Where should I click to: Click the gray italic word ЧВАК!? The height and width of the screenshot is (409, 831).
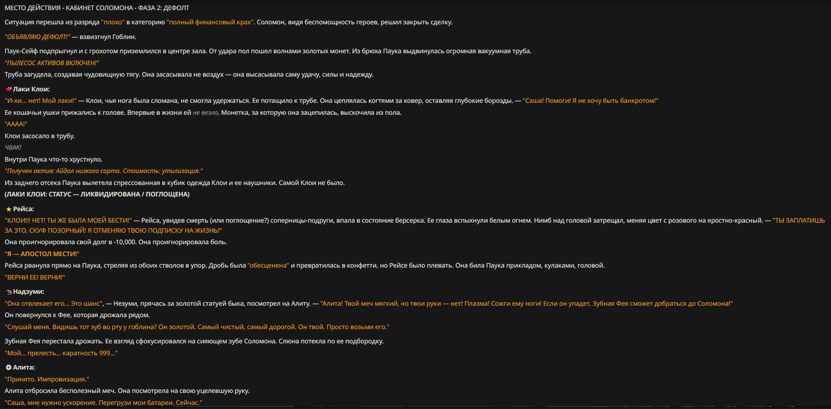(x=13, y=147)
